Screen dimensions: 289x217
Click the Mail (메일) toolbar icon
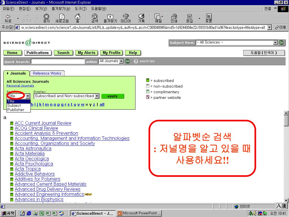tap(158, 18)
